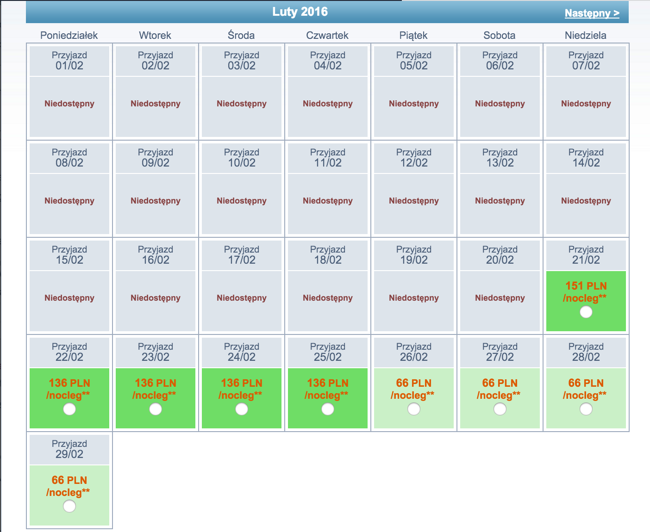Click the 66 PLN price on 29/02
The height and width of the screenshot is (532, 650).
pyautogui.click(x=69, y=480)
